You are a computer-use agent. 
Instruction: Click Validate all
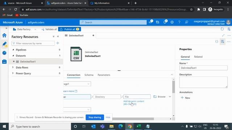click(49, 29)
